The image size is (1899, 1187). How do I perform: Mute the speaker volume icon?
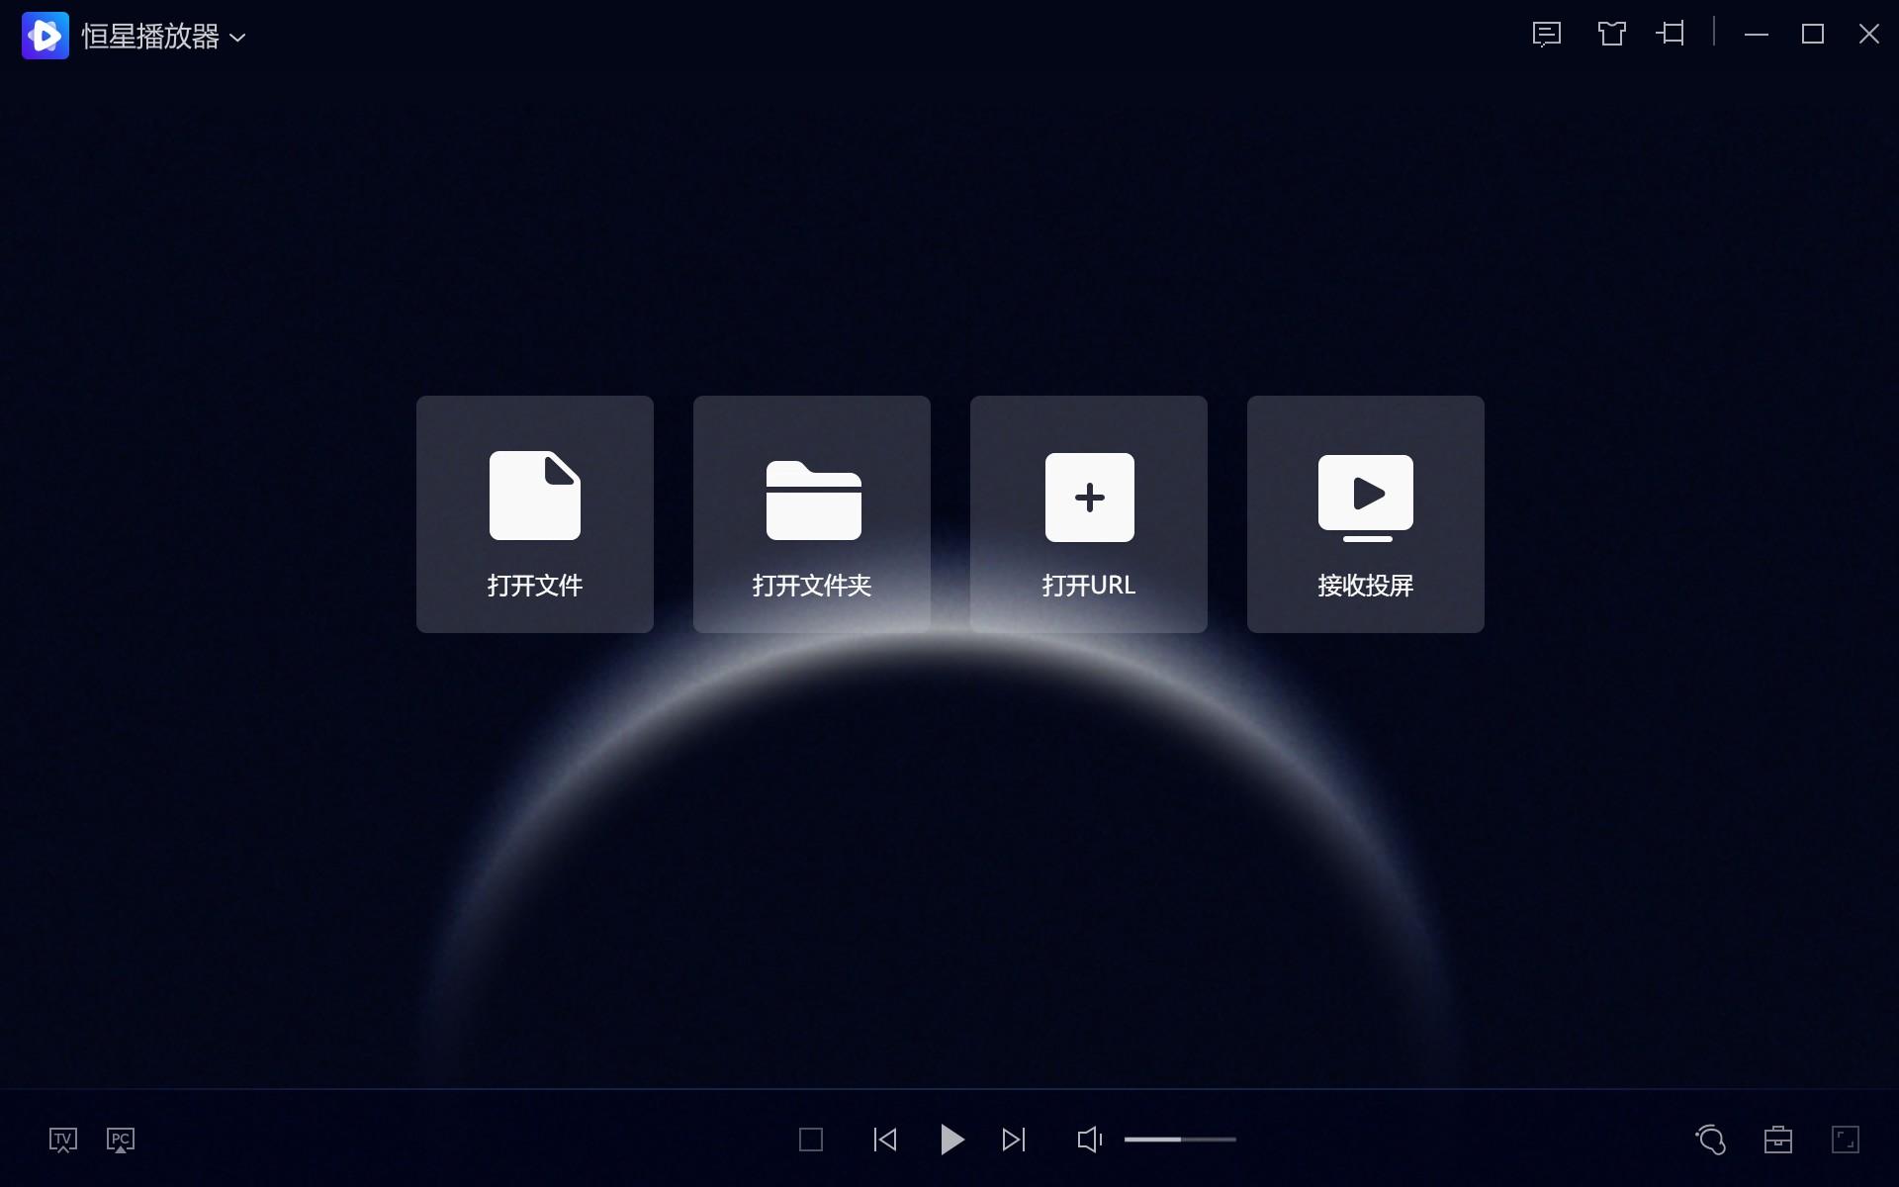[1089, 1141]
